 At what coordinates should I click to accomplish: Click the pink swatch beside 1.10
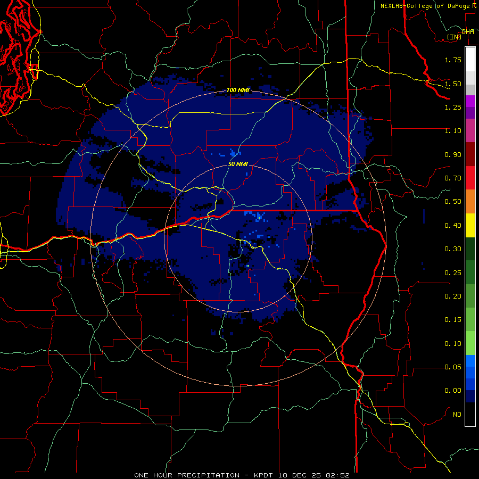(x=470, y=131)
